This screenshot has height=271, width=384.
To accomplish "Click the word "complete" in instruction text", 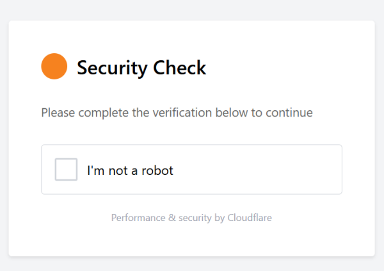I will (x=103, y=113).
